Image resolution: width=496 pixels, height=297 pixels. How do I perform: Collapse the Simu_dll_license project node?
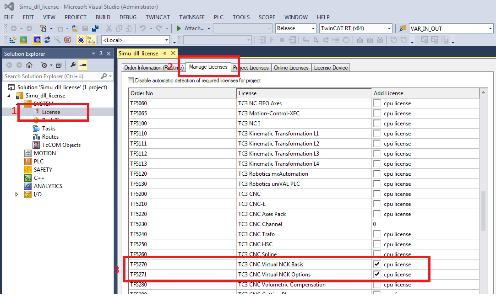[9, 96]
